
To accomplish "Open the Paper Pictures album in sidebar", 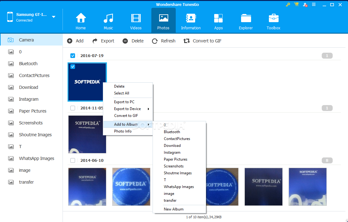I will pos(31,111).
